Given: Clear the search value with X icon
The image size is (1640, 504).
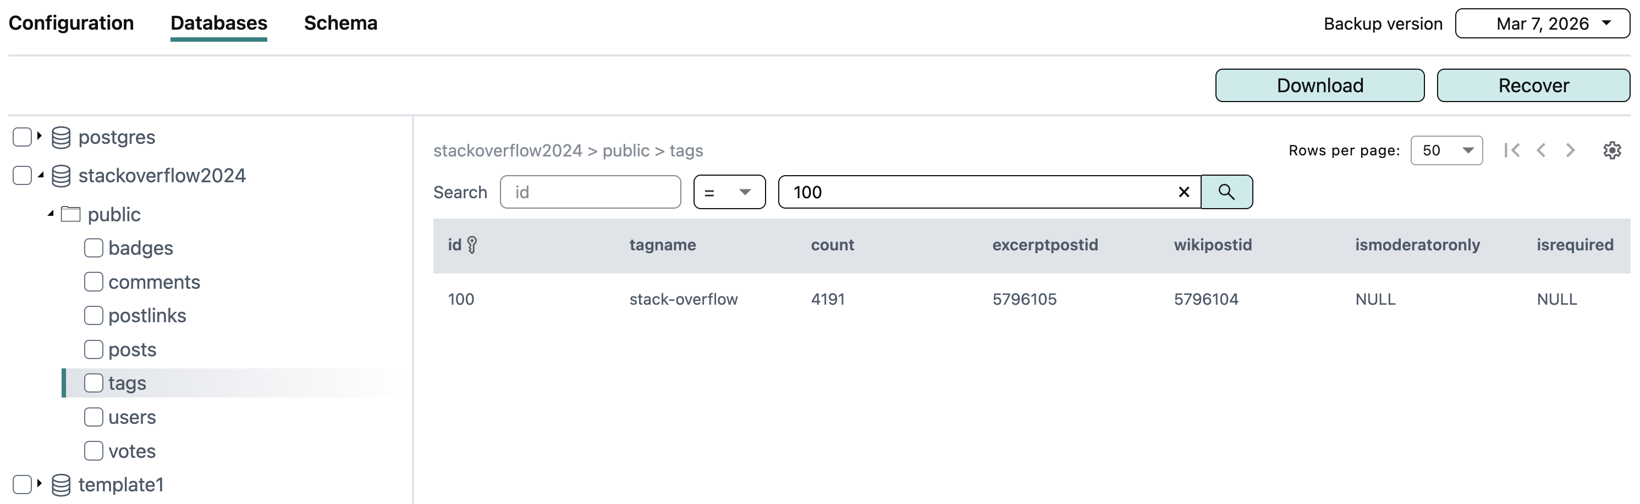Looking at the screenshot, I should click(x=1184, y=192).
